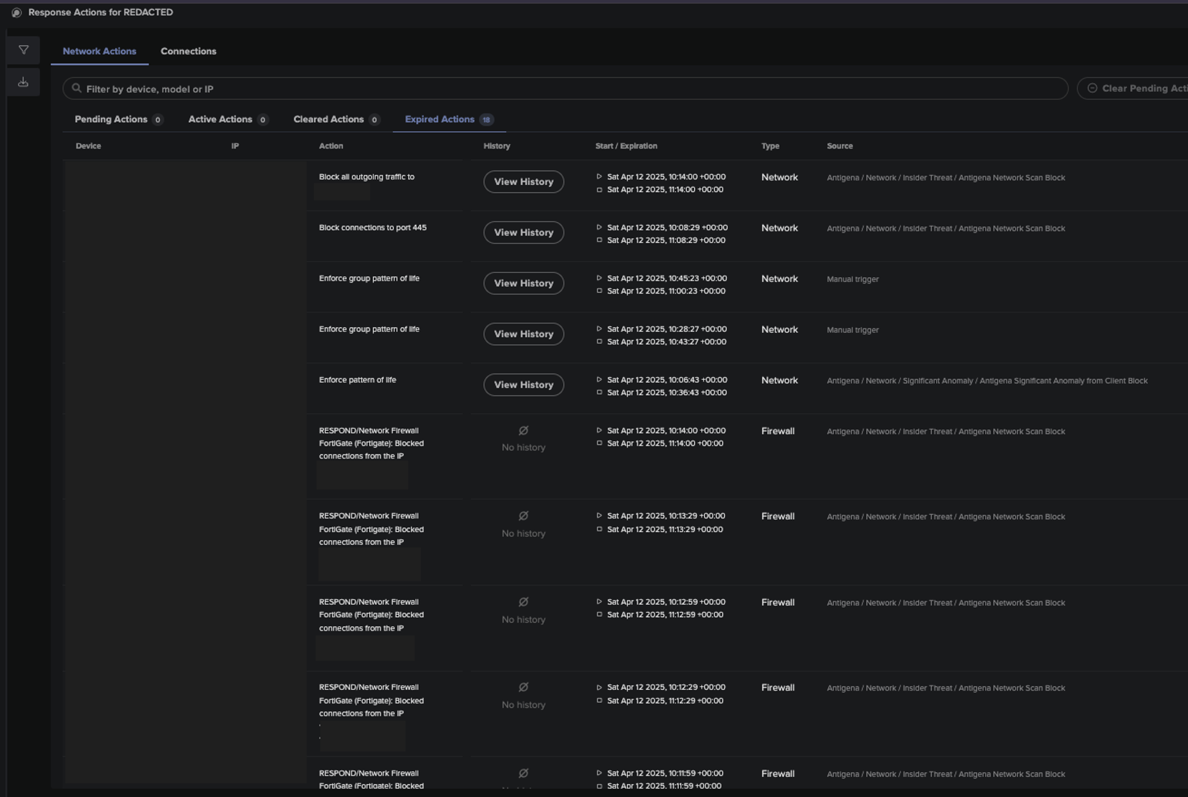Switch to the Connections tab
1188x797 pixels.
[188, 51]
